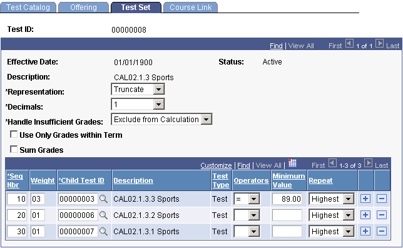Select the Test Set tab
The width and height of the screenshot is (403, 248).
(x=136, y=8)
